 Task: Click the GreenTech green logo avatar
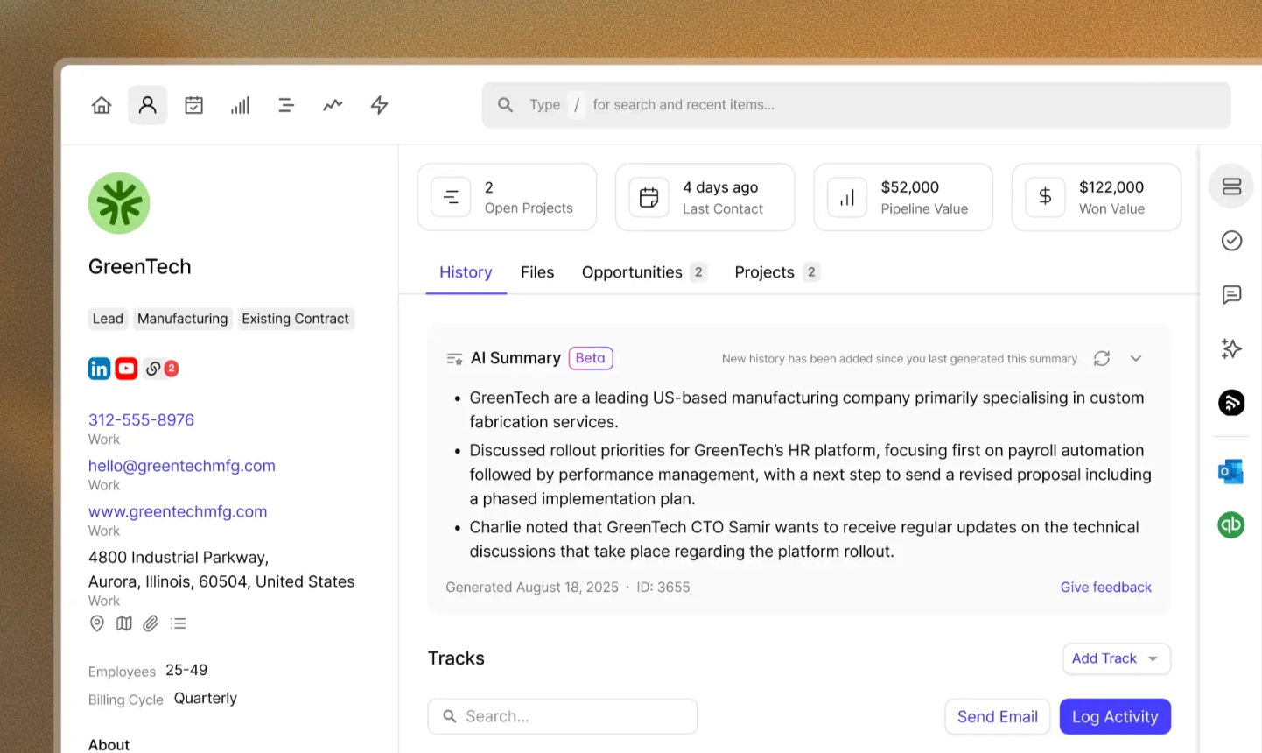(x=119, y=203)
